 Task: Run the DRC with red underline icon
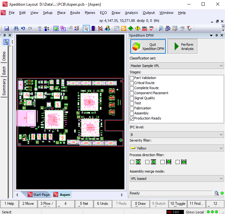coord(145,28)
